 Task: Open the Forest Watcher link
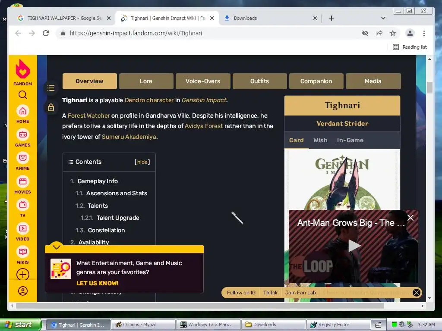click(89, 116)
